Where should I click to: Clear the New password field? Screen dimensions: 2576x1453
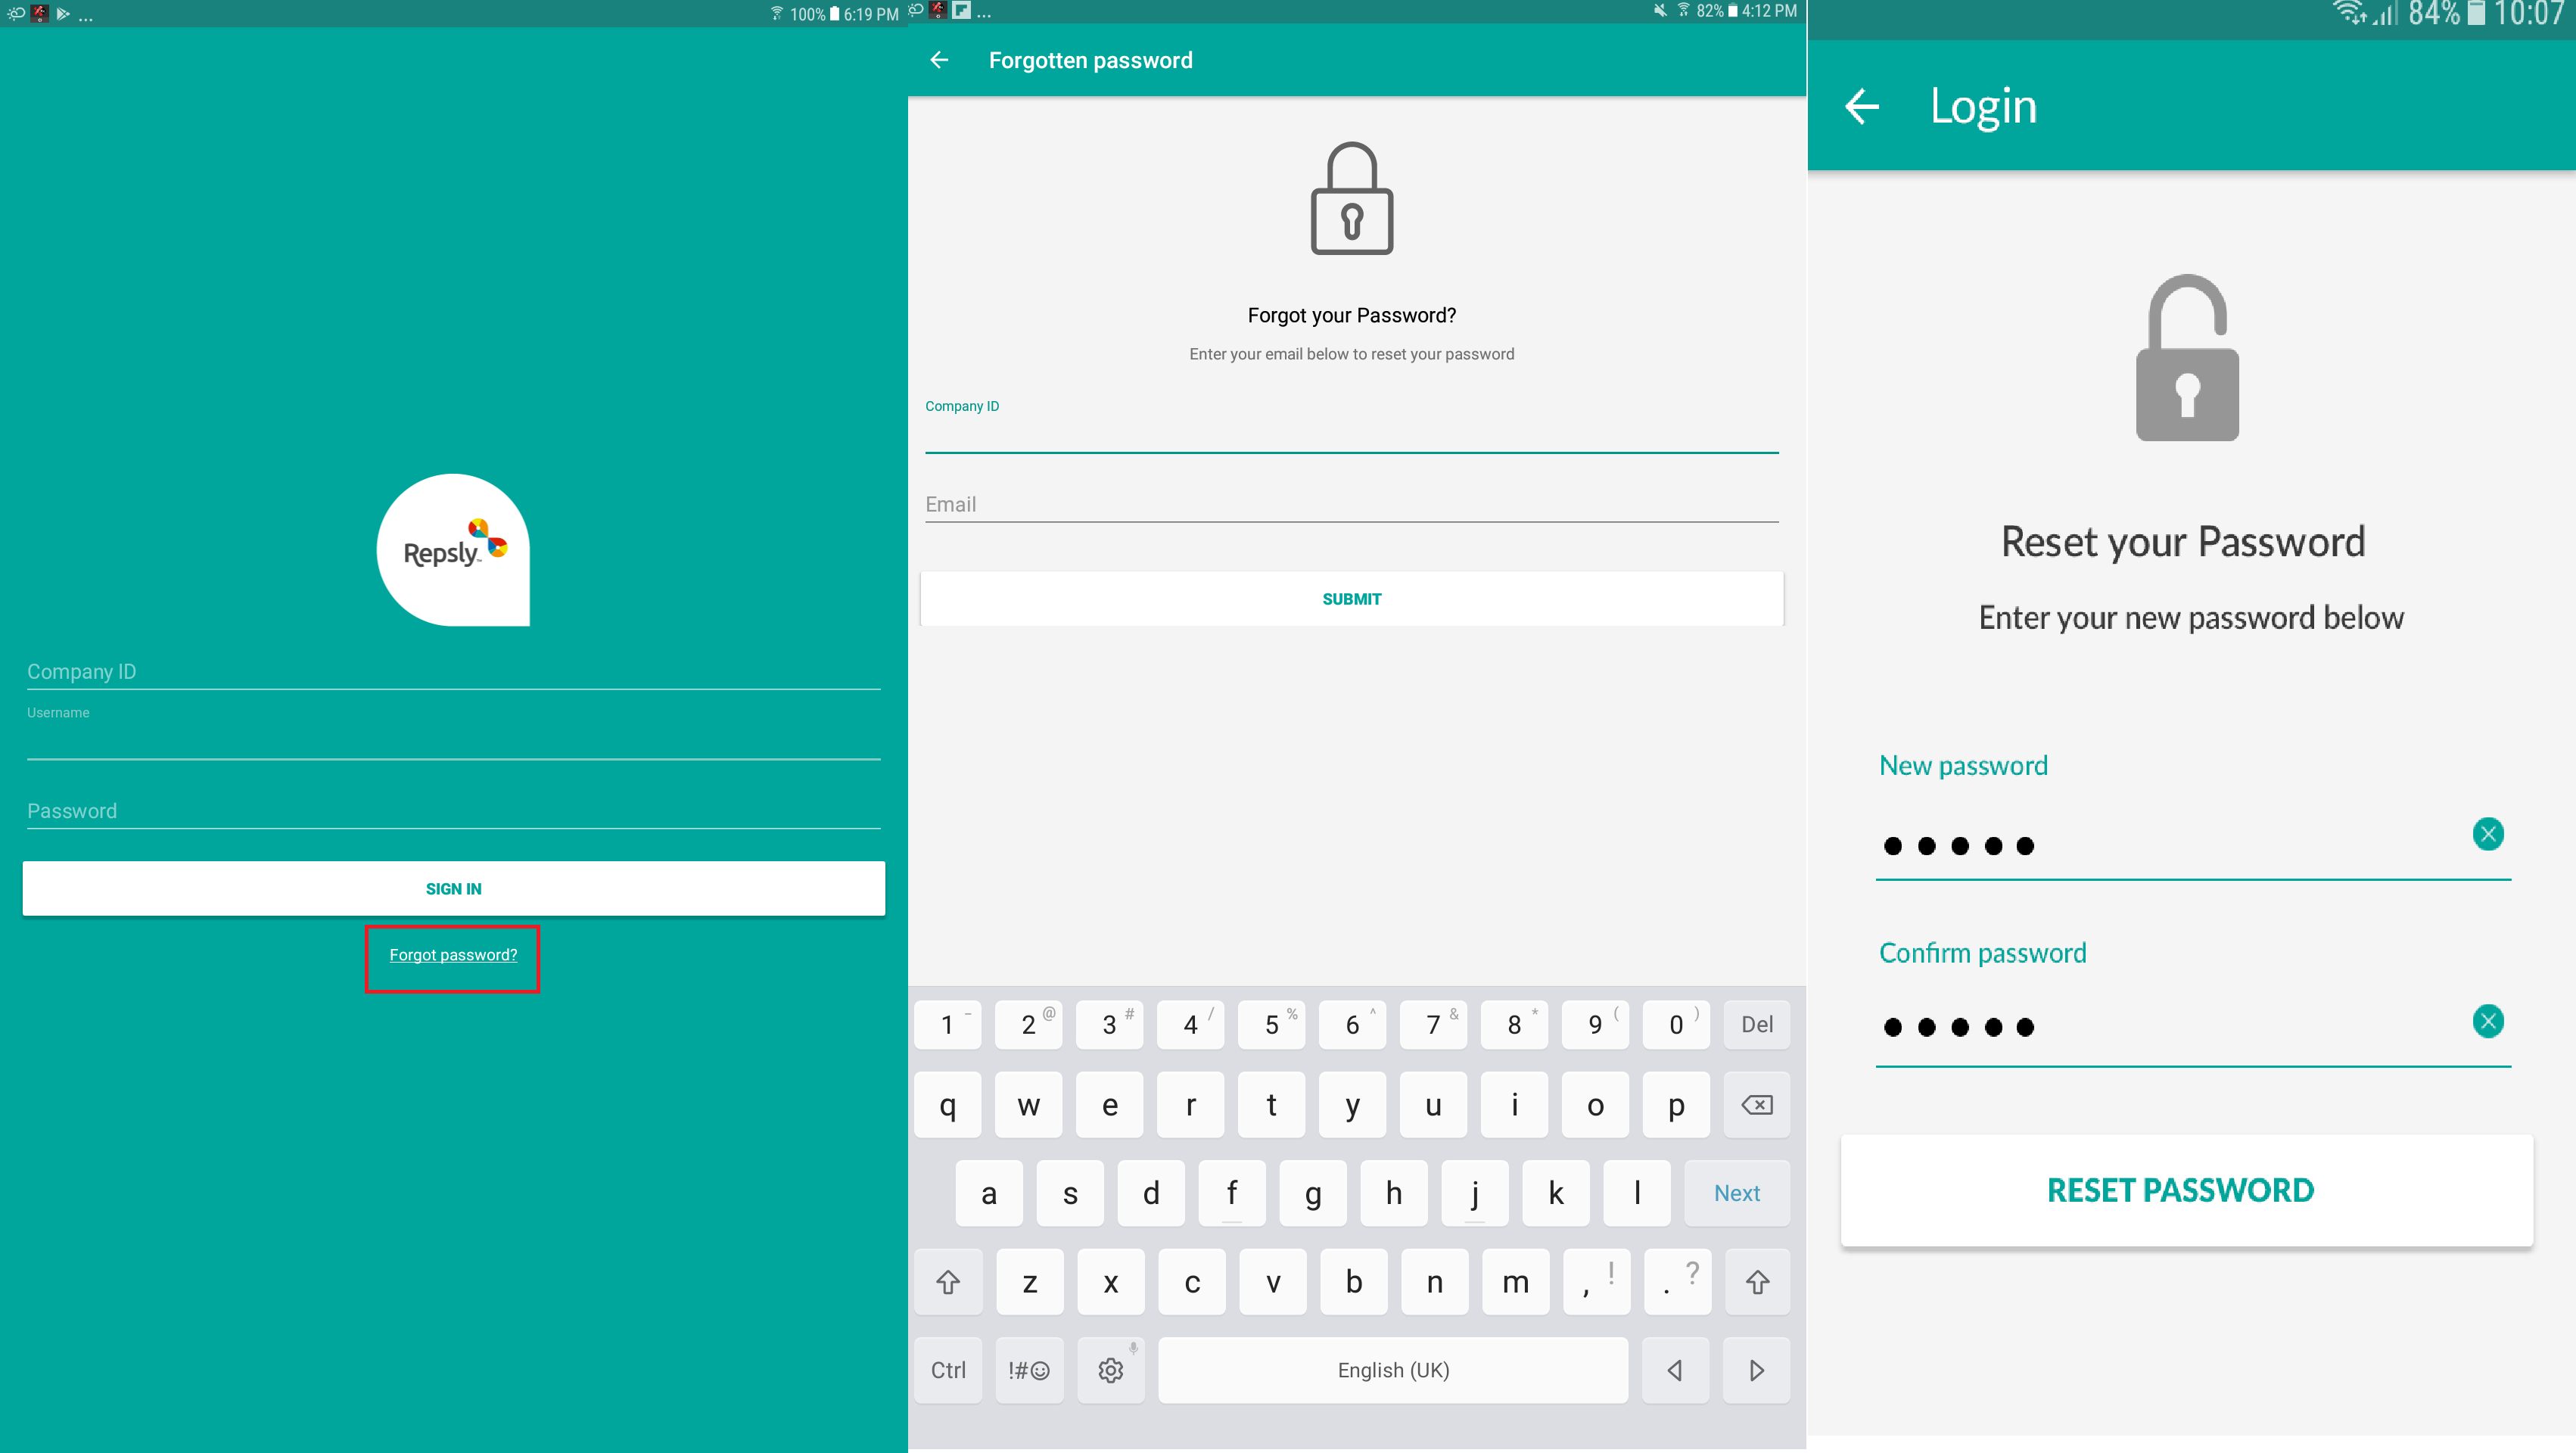click(x=2488, y=834)
